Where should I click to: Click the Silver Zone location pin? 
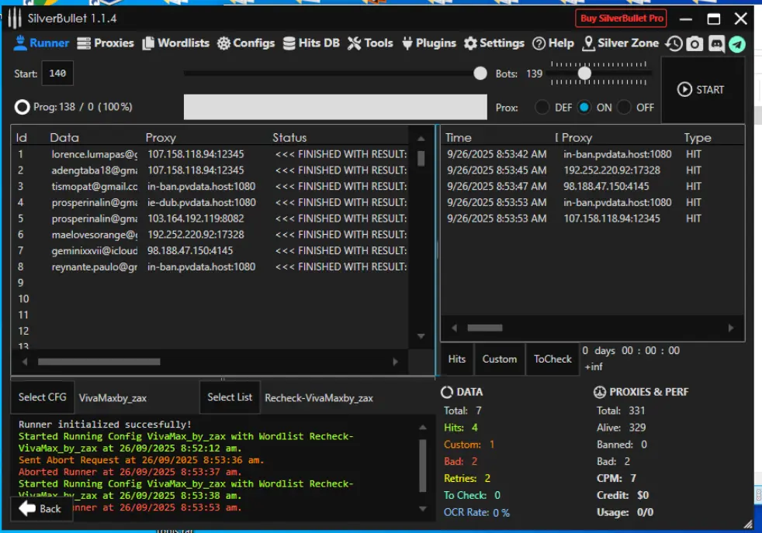tap(588, 43)
